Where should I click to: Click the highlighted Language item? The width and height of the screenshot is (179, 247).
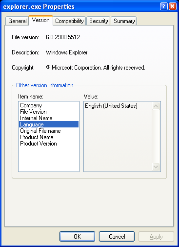tap(49, 124)
